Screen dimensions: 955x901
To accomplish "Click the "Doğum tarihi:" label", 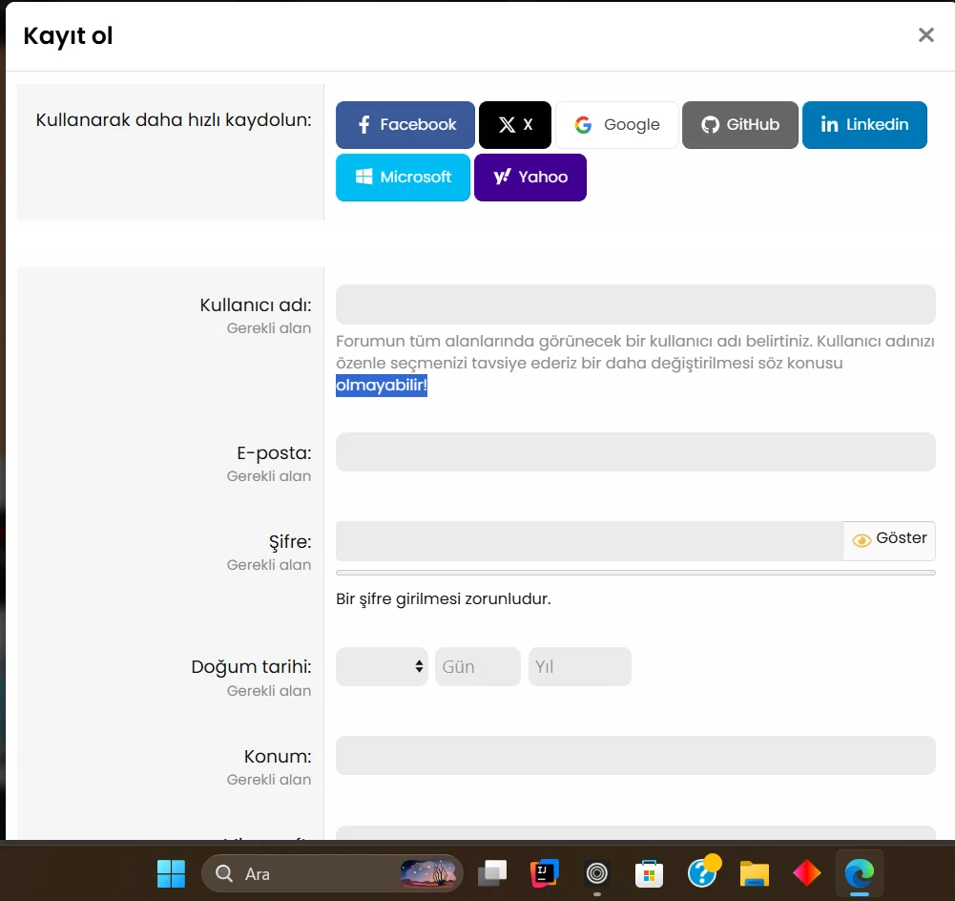I will tap(251, 666).
